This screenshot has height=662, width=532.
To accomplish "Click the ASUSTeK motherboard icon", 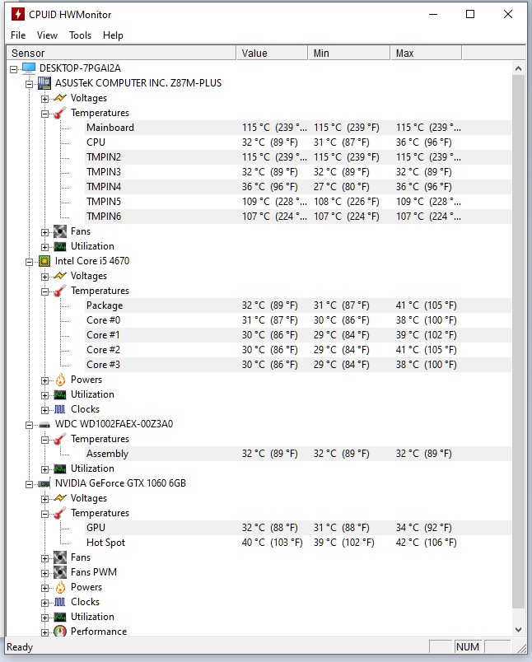I will pos(44,83).
